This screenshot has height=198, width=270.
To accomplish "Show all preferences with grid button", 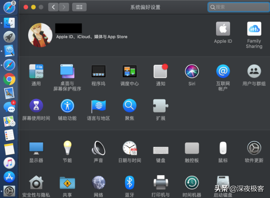I will click(x=79, y=7).
